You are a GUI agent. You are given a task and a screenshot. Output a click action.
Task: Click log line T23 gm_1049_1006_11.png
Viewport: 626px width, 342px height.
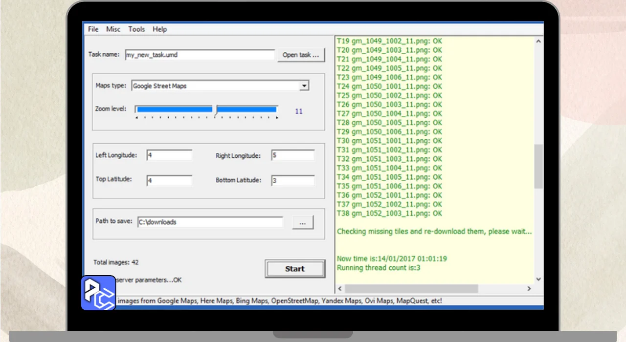(389, 77)
